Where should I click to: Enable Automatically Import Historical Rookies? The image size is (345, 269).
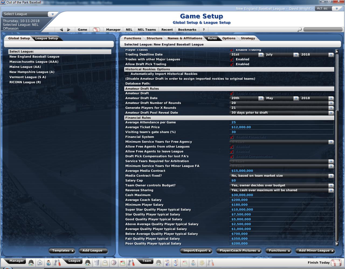(127, 74)
